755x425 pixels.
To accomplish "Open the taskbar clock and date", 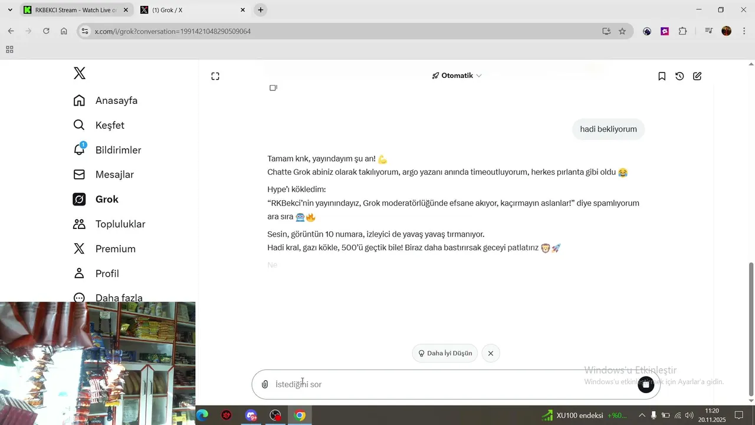I will (x=712, y=416).
